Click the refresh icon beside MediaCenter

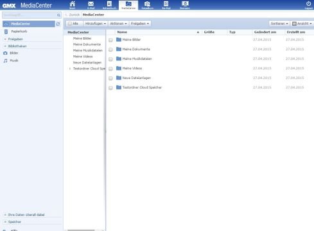pos(58,24)
